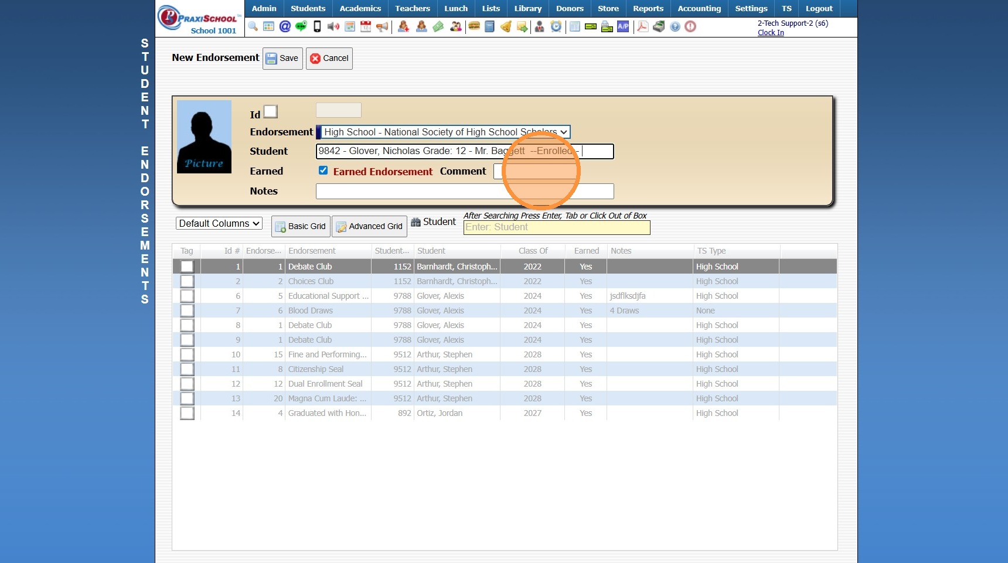Open the Settings menu
1008x563 pixels.
click(x=751, y=8)
